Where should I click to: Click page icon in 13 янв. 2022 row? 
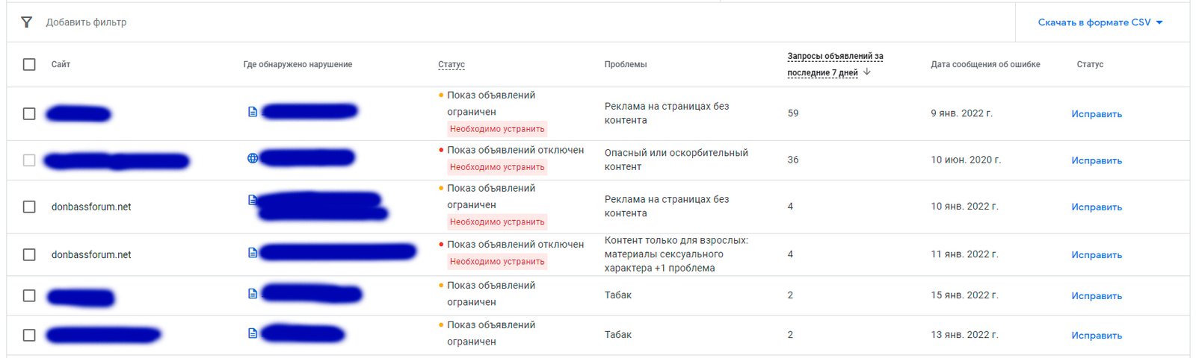253,333
